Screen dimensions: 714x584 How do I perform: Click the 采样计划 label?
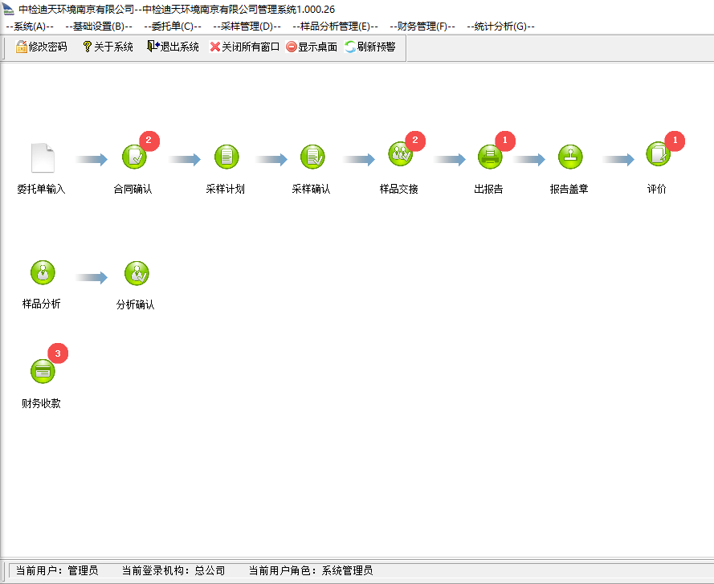[226, 189]
